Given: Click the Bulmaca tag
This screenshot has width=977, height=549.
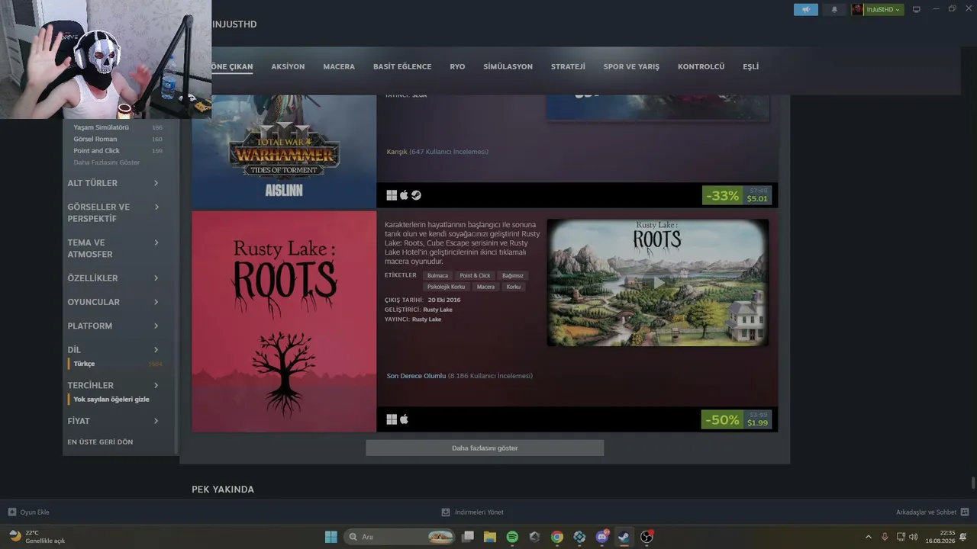Looking at the screenshot, I should pos(437,276).
